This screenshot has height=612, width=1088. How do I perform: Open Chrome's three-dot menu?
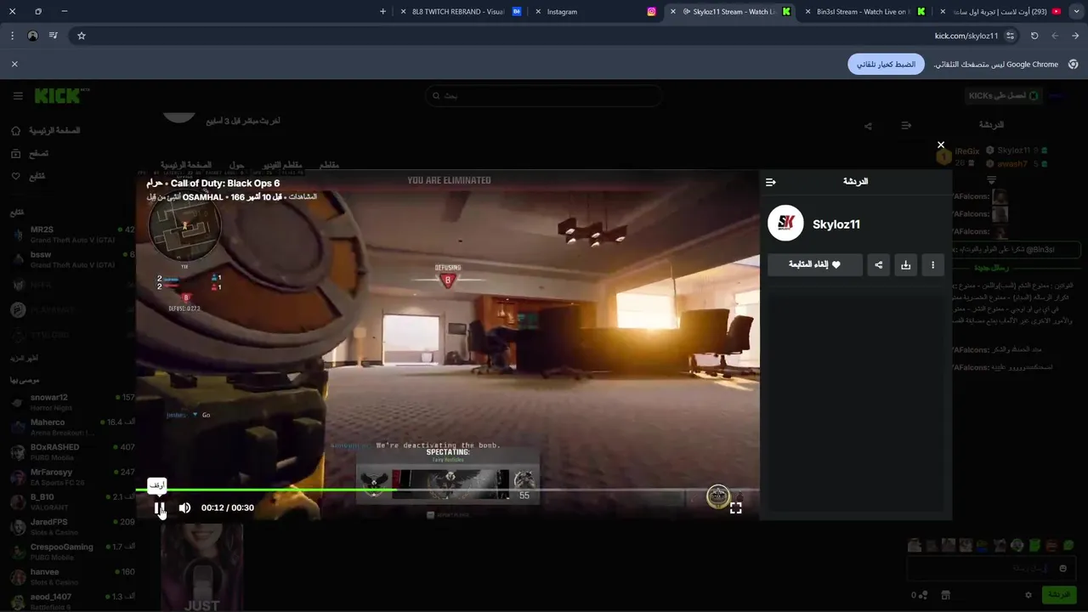(12, 36)
